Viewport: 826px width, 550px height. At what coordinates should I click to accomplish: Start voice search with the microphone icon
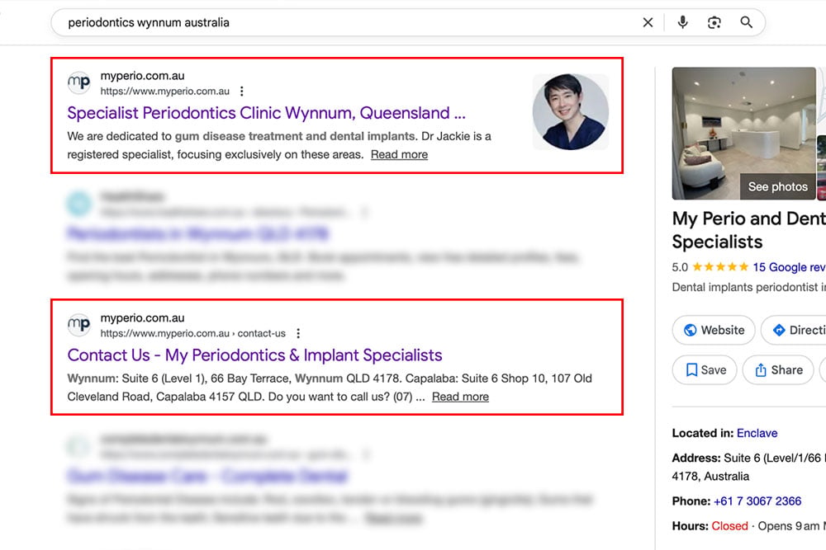tap(682, 22)
